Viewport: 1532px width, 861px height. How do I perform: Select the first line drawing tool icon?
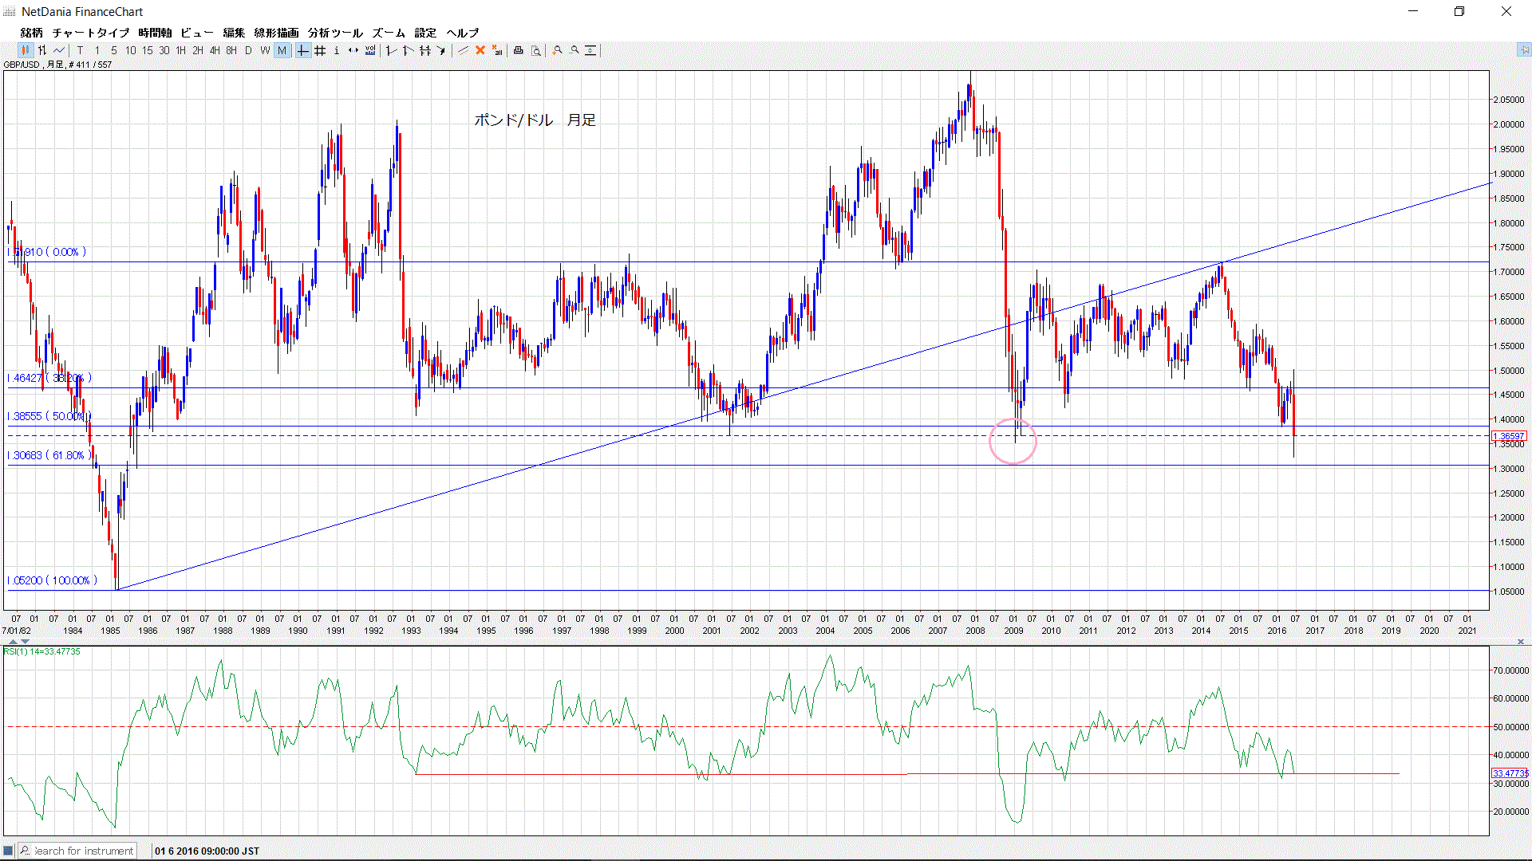391,50
